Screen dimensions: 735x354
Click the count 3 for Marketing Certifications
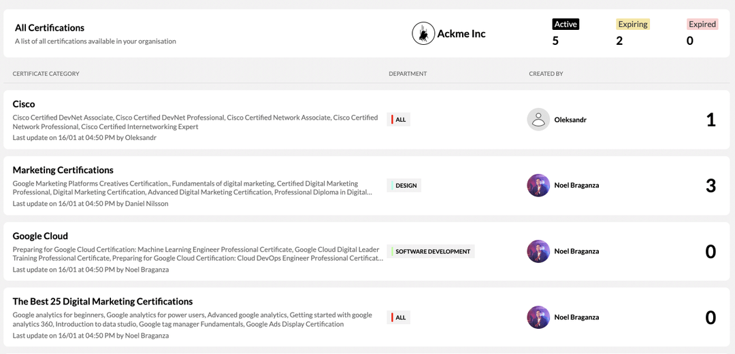[x=710, y=185]
